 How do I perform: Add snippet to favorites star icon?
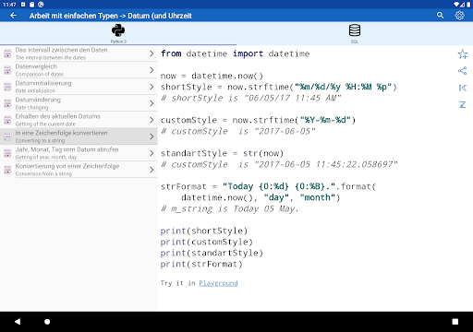coord(462,54)
